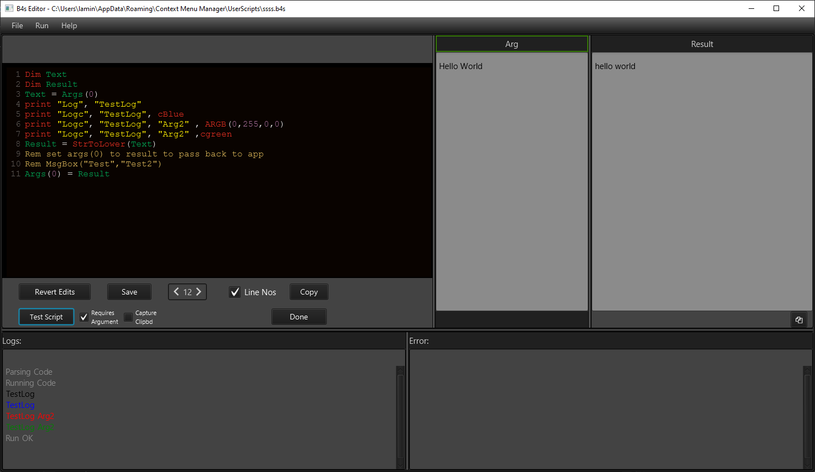Copy result using the clipboard icon

[799, 319]
